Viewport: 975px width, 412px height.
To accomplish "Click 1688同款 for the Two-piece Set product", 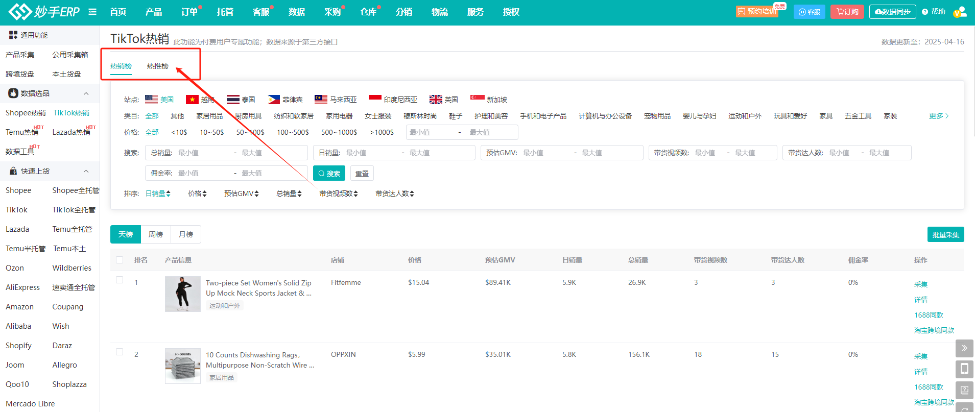I will [x=929, y=315].
